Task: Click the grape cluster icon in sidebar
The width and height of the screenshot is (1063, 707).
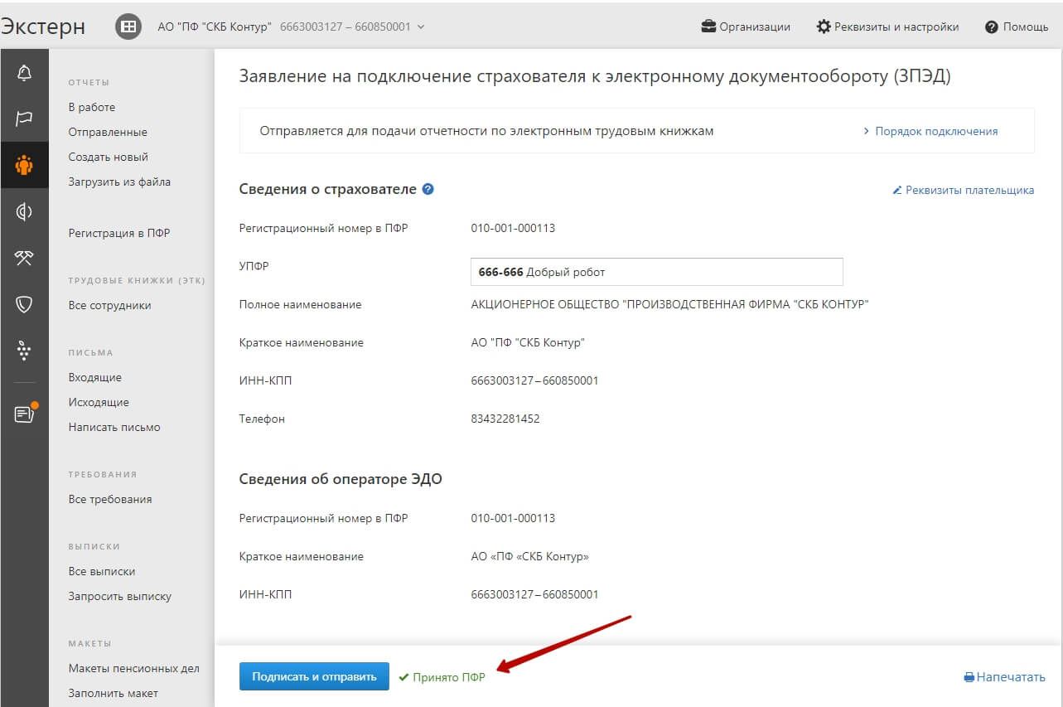Action: [24, 351]
